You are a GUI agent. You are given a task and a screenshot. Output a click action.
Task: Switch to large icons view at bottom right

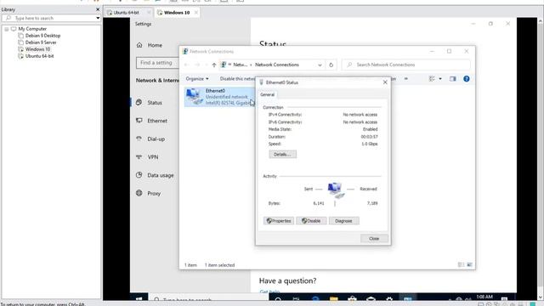469,264
